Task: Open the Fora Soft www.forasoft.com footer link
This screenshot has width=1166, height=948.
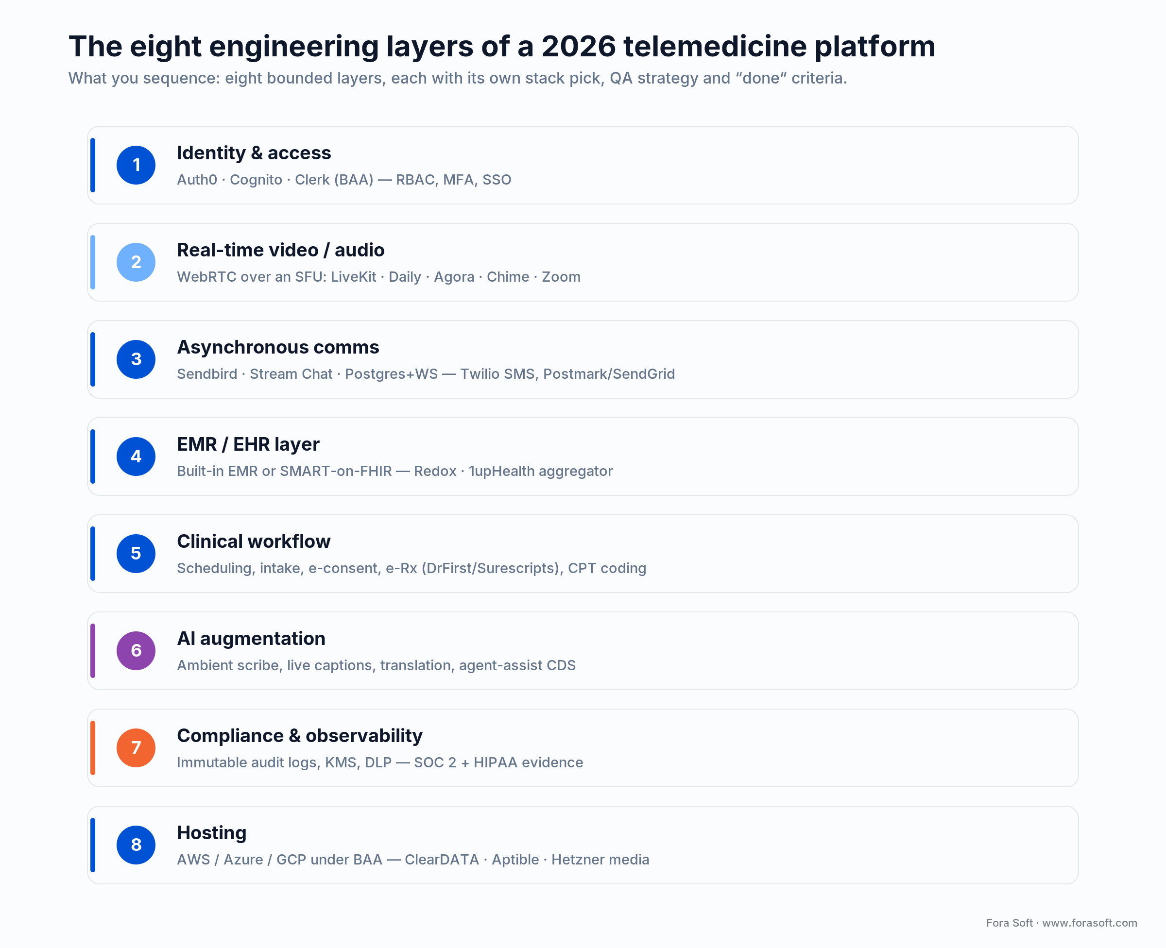Action: (x=1061, y=923)
